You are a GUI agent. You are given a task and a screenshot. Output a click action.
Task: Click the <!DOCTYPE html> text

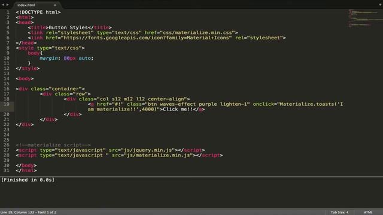point(38,12)
